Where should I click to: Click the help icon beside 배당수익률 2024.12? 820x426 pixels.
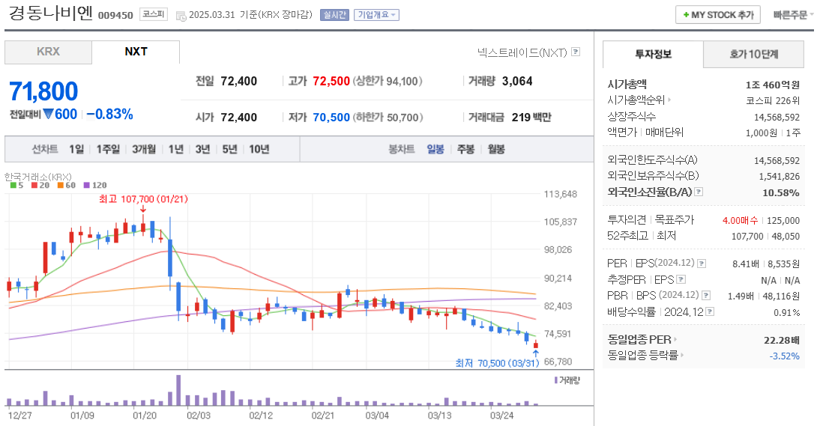point(710,311)
